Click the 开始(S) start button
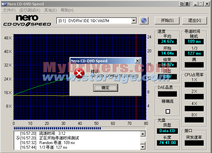Screen dimensions: 212x153 pyautogui.click(x=167, y=21)
